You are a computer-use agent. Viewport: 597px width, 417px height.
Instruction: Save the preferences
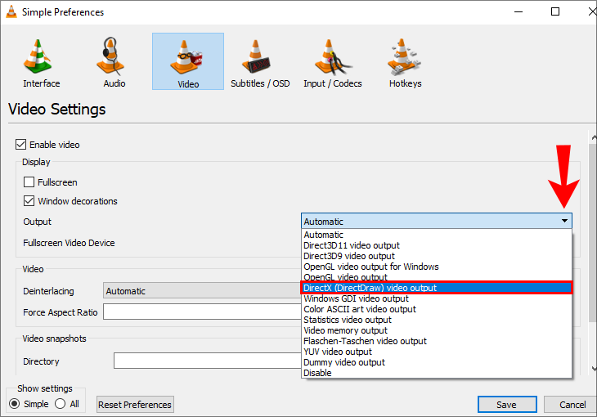pos(507,405)
